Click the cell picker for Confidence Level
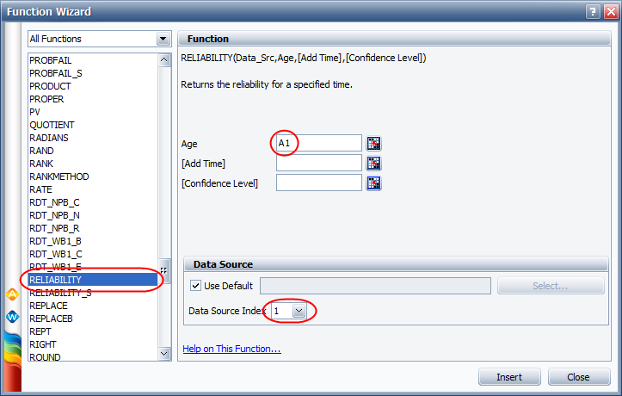This screenshot has height=396, width=622. 373,183
